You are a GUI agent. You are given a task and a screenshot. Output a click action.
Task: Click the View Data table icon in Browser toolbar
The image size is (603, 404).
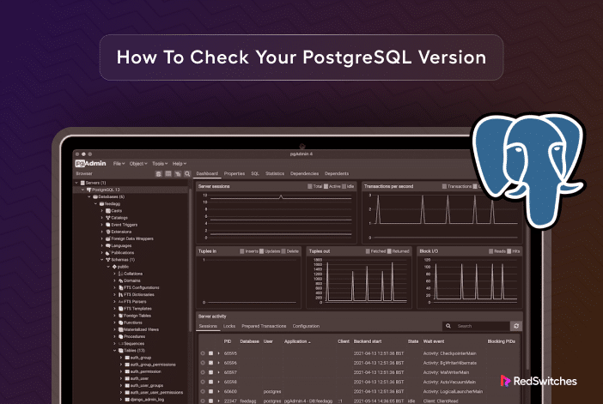168,174
